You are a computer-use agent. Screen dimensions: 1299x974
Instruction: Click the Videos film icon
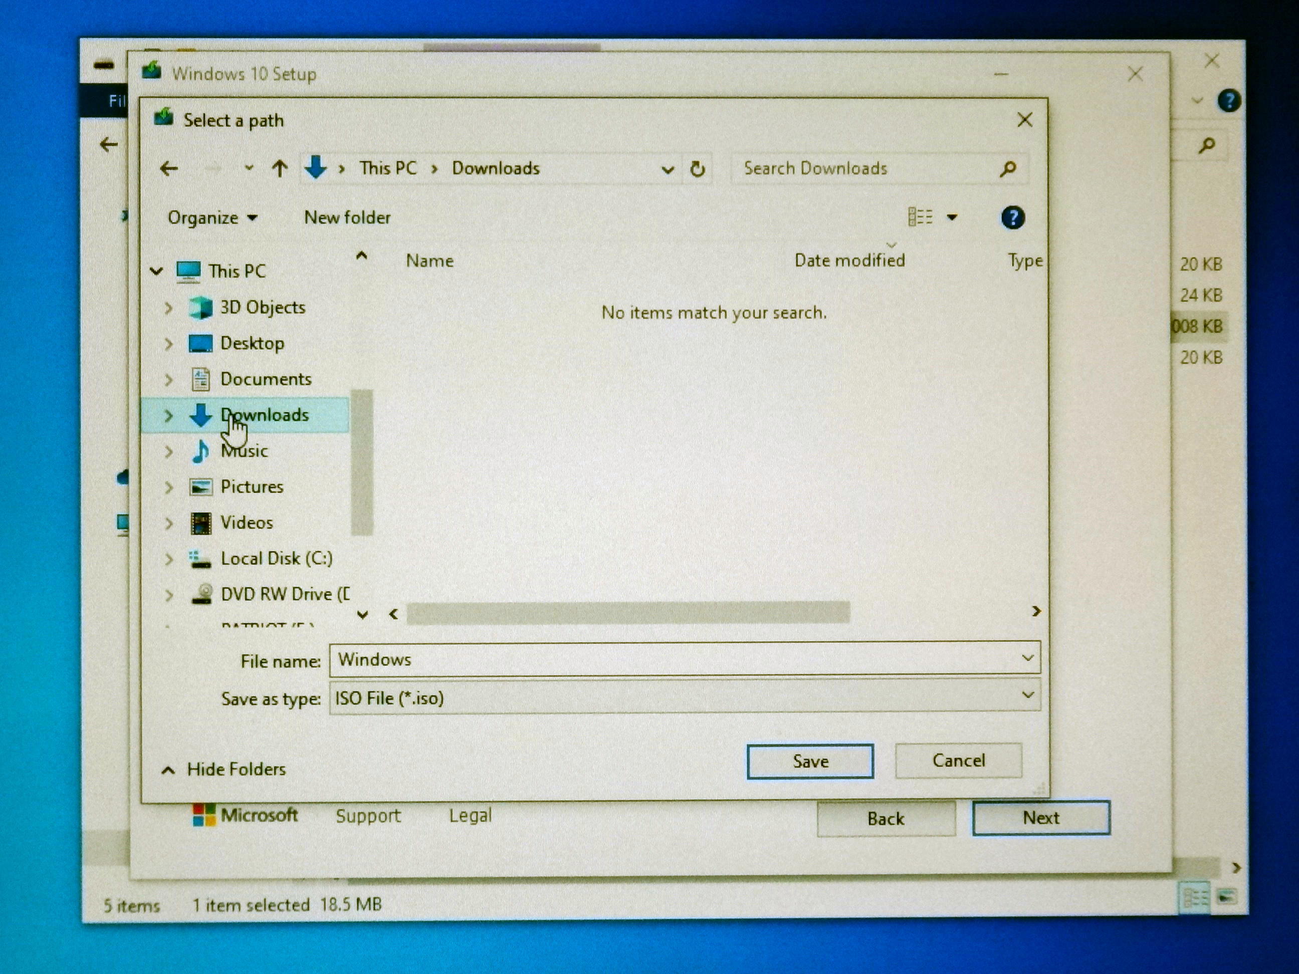pyautogui.click(x=201, y=523)
